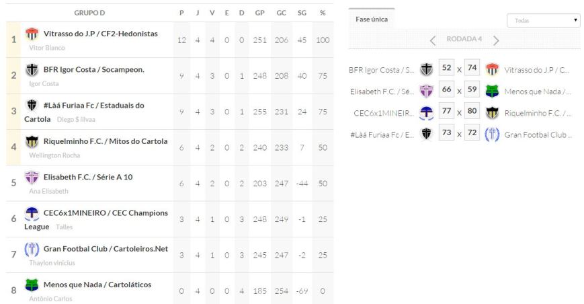Go to next round with right chevron
The height and width of the screenshot is (304, 584).
click(496, 40)
